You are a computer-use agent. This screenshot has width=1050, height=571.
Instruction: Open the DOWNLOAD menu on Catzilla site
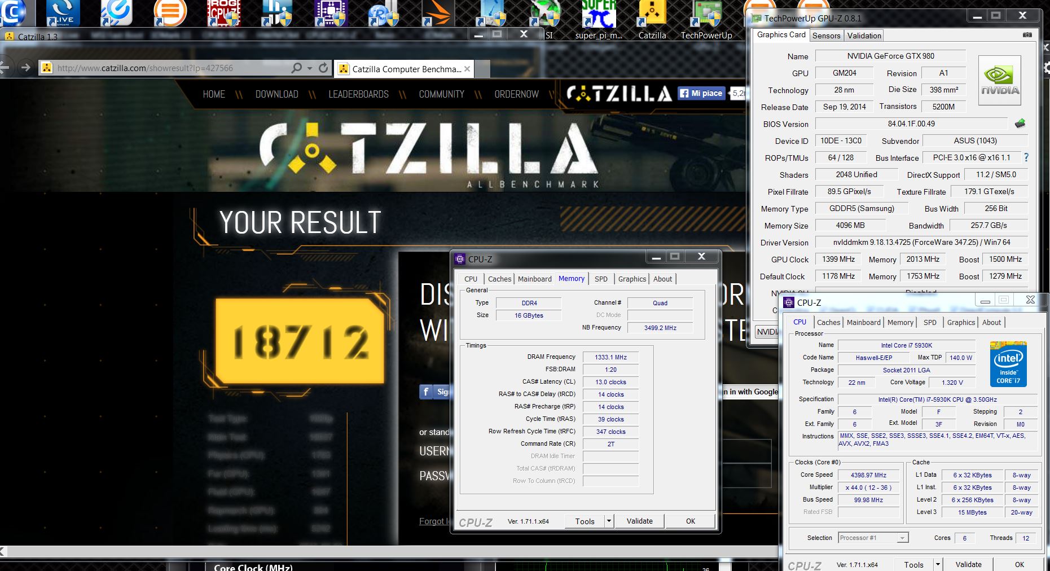[x=276, y=94]
